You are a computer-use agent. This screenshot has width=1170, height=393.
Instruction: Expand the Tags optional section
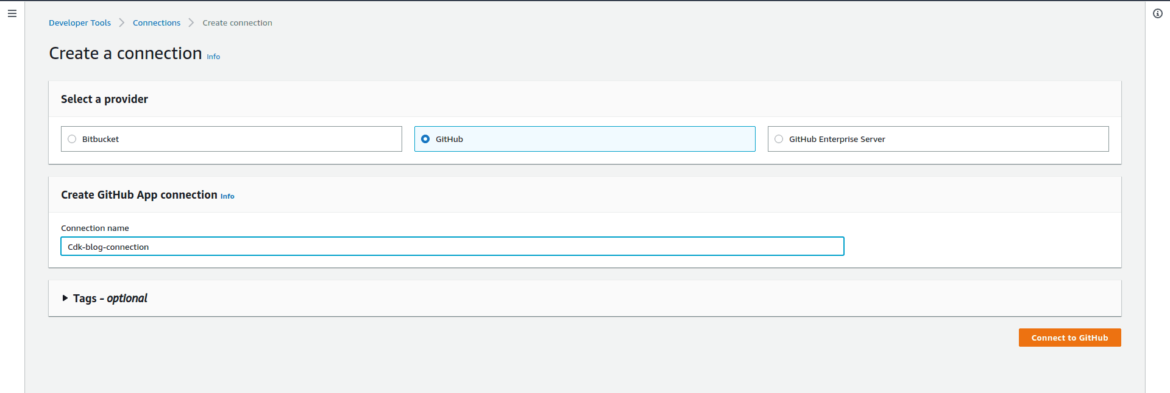click(104, 298)
